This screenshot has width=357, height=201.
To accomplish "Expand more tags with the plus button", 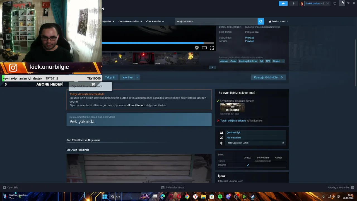I will [x=283, y=61].
